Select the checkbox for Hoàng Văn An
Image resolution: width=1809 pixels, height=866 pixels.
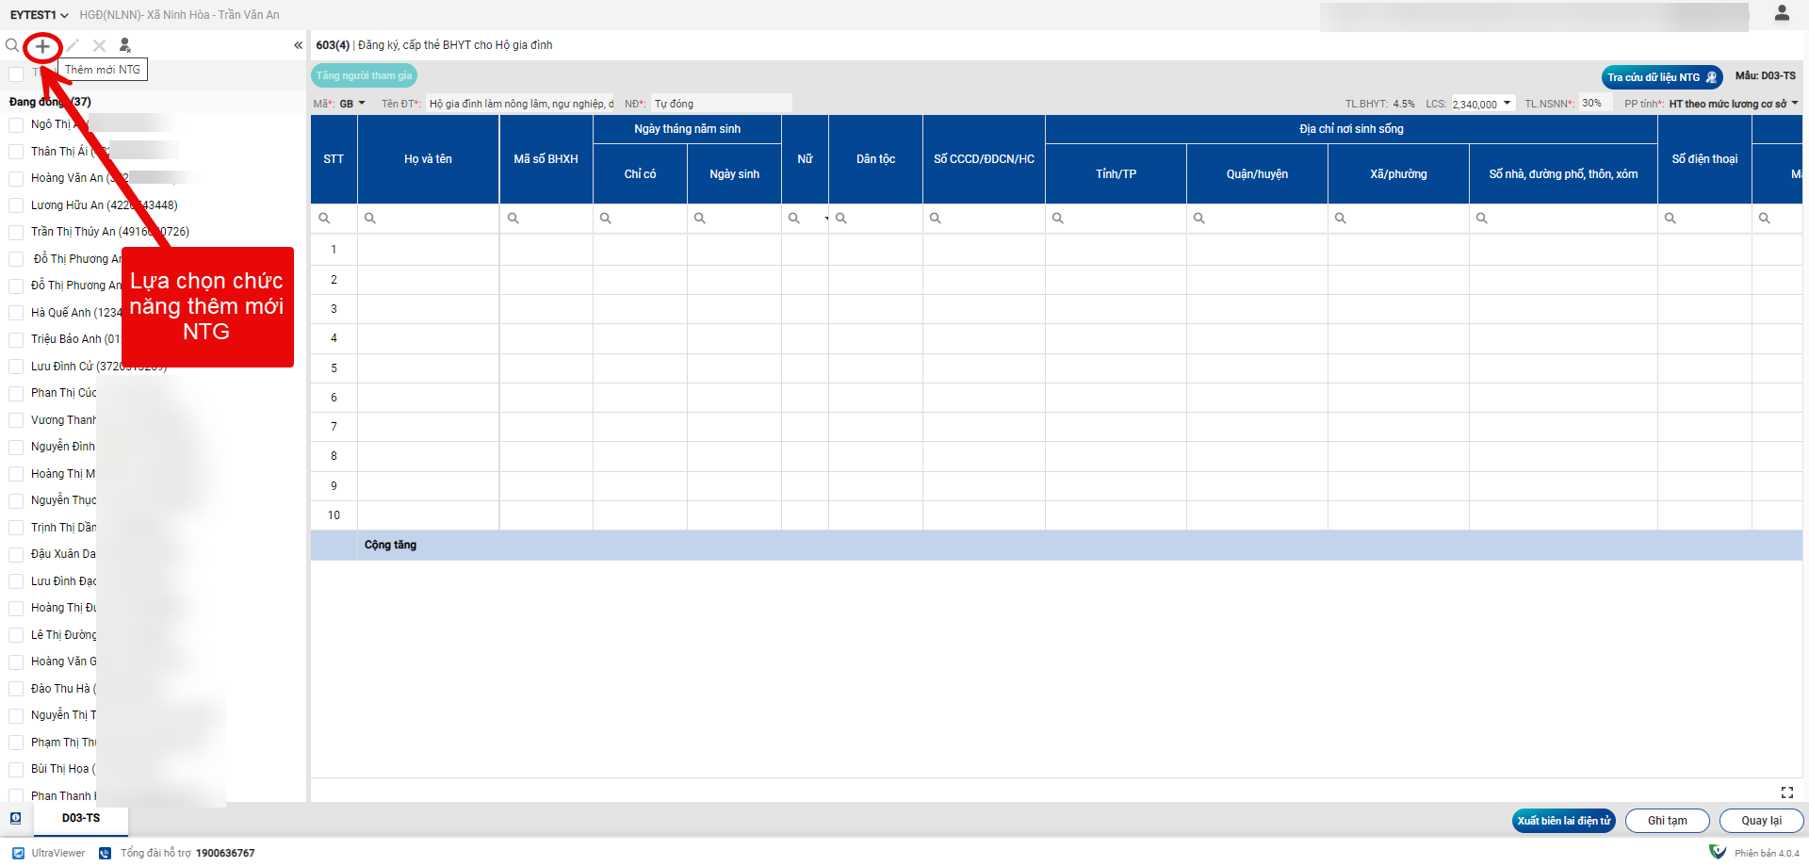point(16,178)
